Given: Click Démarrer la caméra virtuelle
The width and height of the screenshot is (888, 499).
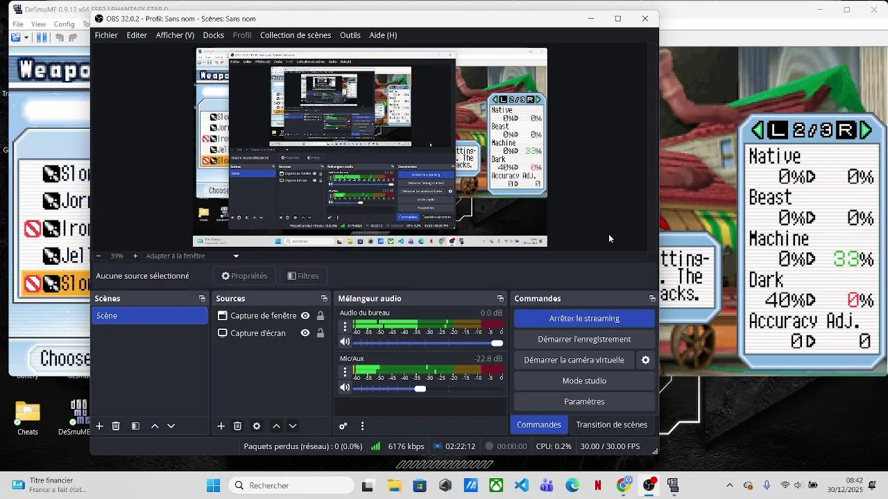Looking at the screenshot, I should (x=574, y=360).
